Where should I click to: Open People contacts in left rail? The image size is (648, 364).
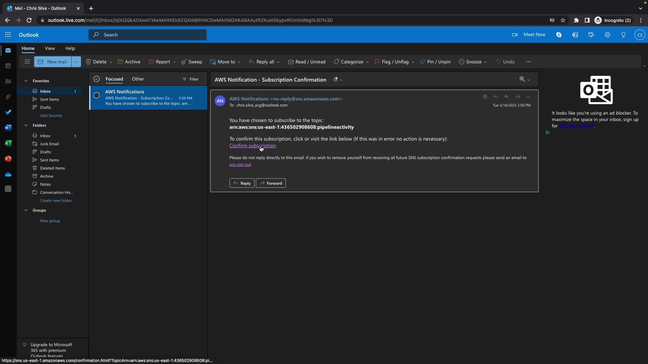(x=8, y=81)
